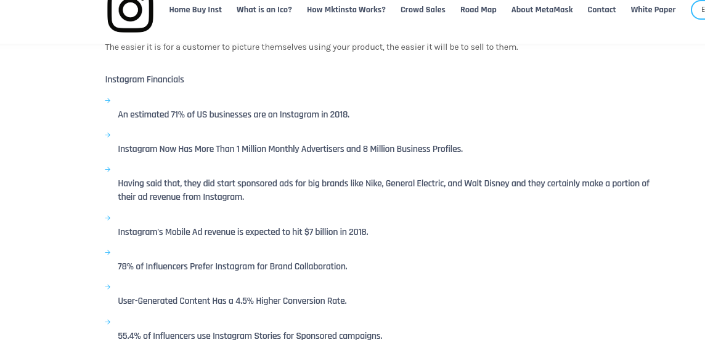Click arrow bullet above Nike sponsored ads paragraph

click(x=107, y=170)
